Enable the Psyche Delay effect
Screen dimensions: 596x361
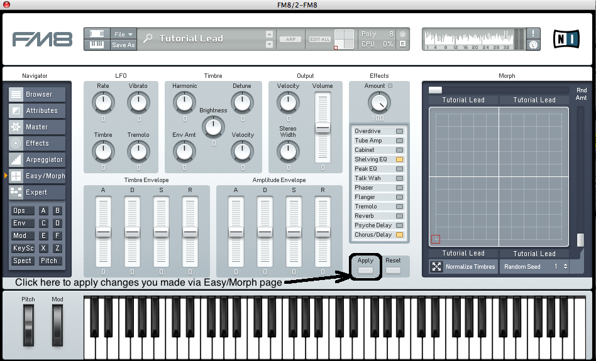point(399,225)
